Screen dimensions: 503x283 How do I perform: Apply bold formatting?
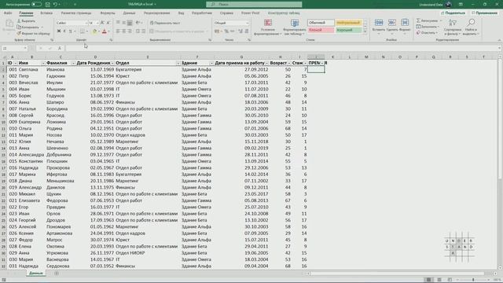(x=59, y=31)
